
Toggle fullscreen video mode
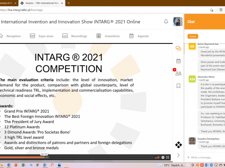[x=168, y=157]
